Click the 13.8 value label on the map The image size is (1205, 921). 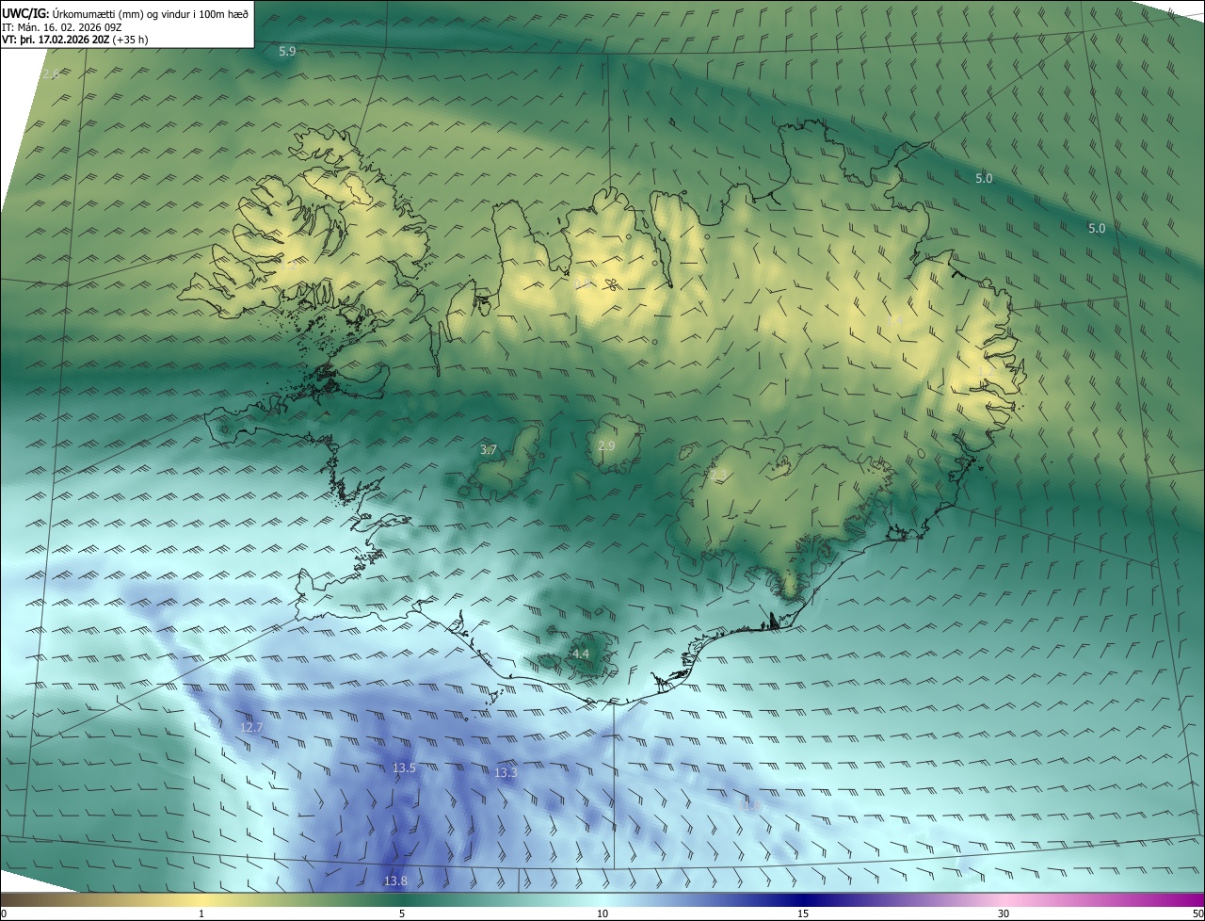click(395, 881)
